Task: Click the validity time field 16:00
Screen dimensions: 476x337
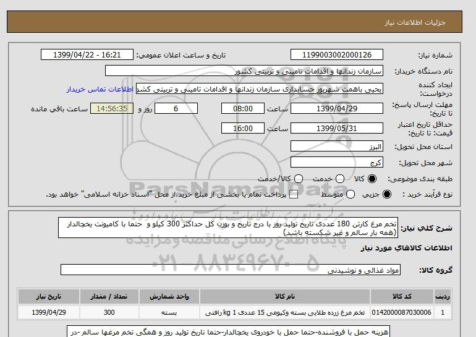Action: pos(243,128)
